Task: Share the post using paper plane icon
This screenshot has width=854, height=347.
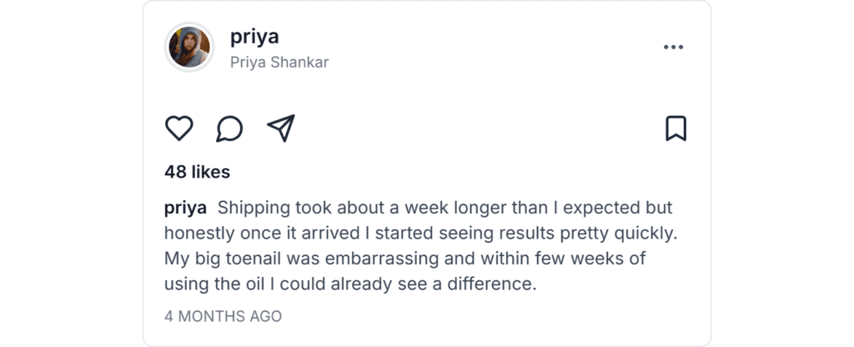Action: coord(281,128)
